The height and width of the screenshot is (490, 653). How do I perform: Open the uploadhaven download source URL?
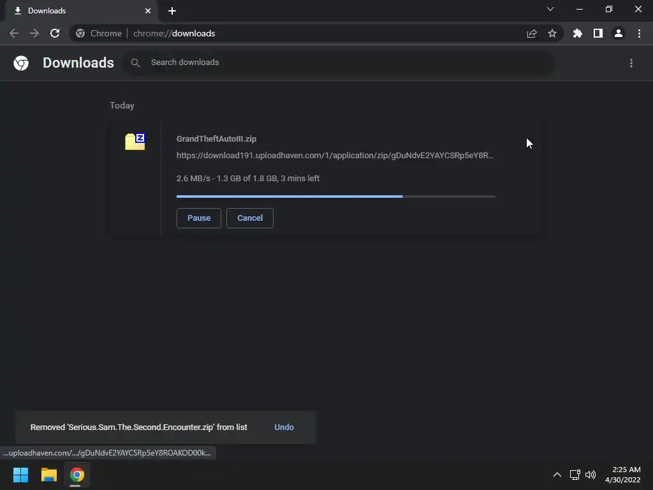(x=335, y=156)
